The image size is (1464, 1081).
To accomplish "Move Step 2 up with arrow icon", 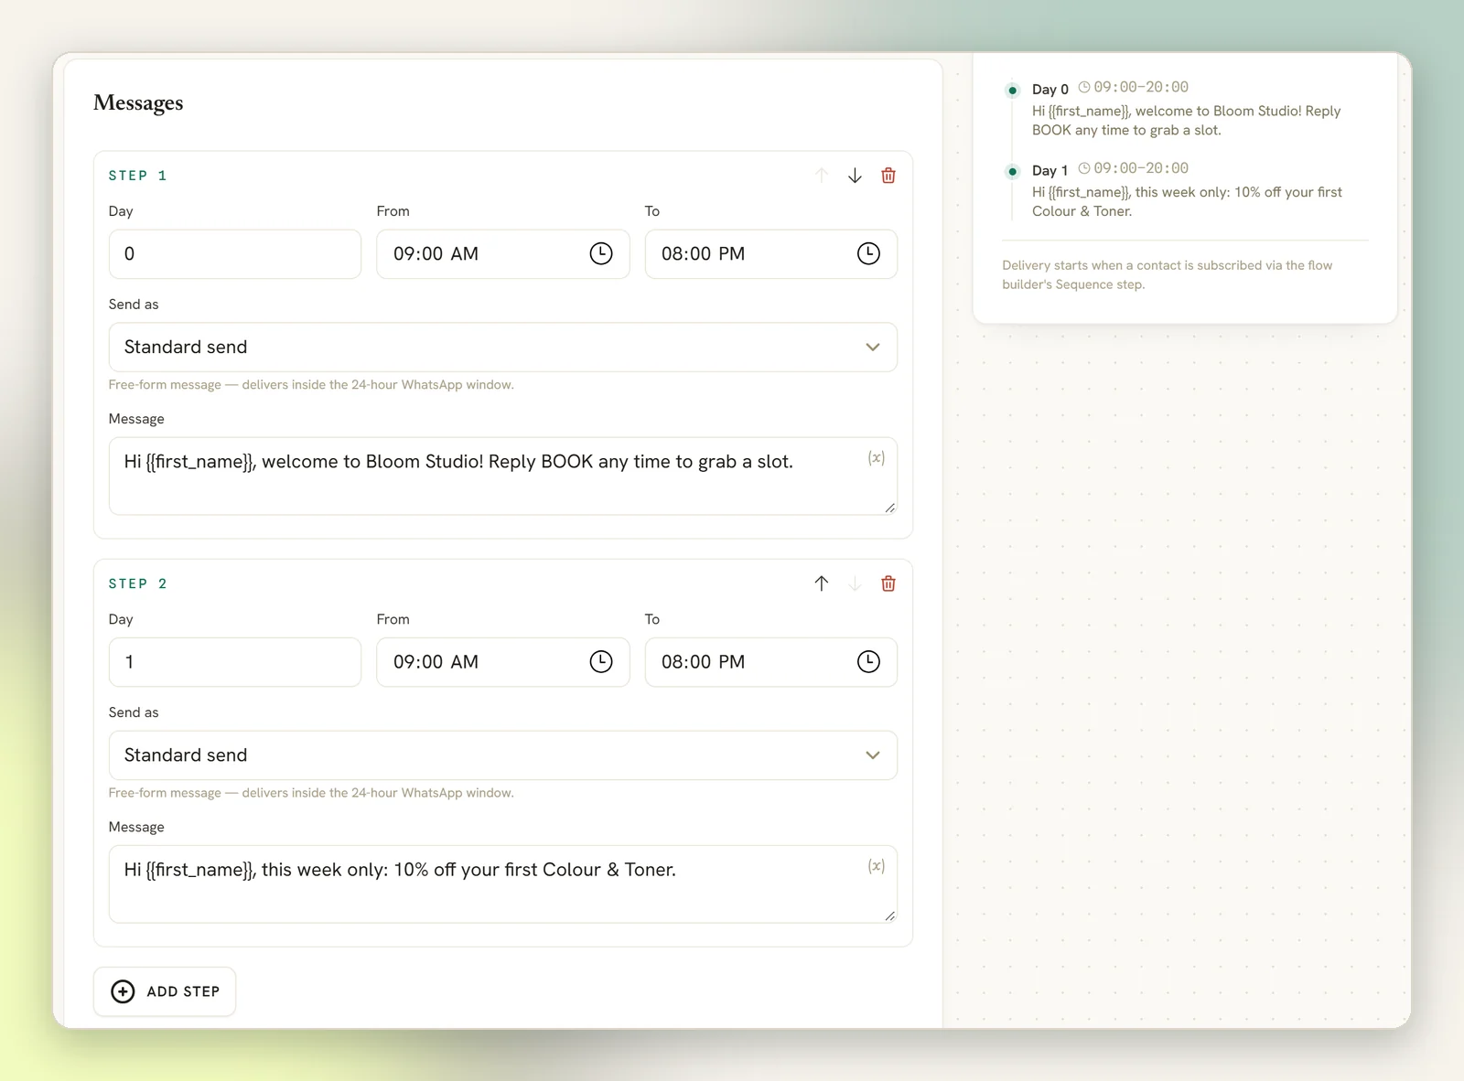I will [x=822, y=583].
